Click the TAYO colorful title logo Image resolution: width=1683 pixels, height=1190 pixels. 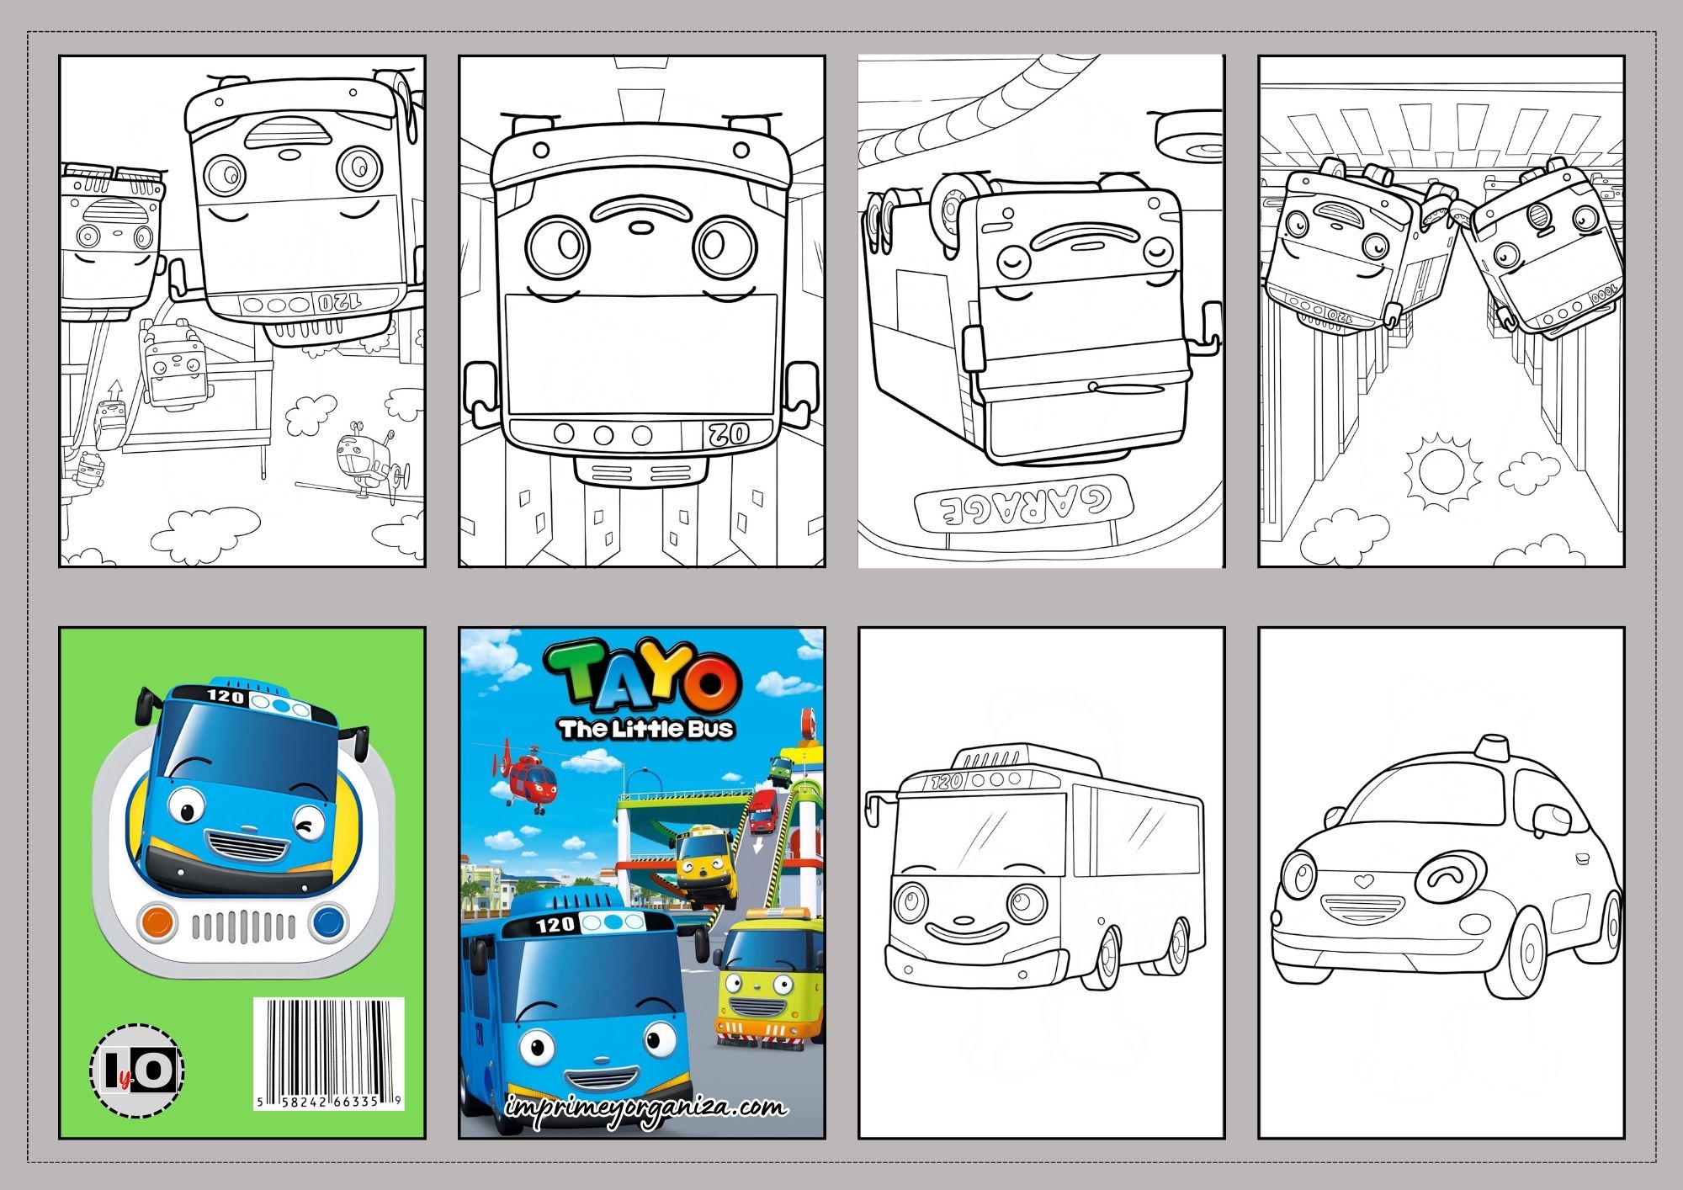click(645, 677)
